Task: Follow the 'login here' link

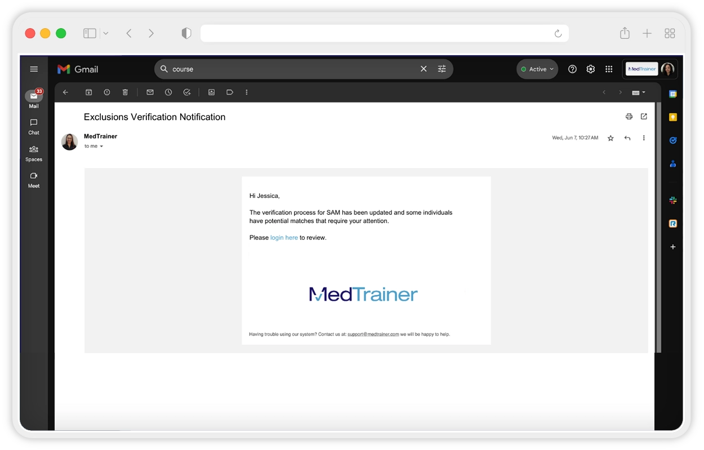Action: coord(284,238)
